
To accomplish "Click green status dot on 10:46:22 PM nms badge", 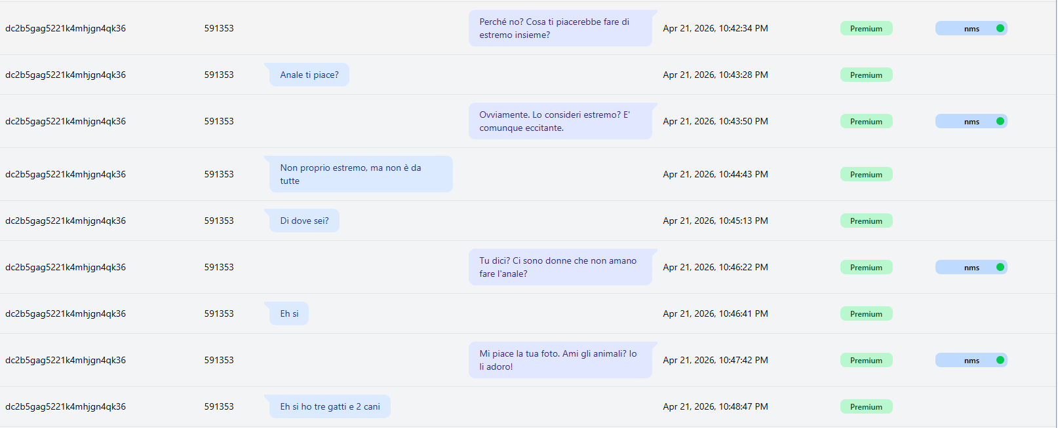I will pyautogui.click(x=1000, y=267).
